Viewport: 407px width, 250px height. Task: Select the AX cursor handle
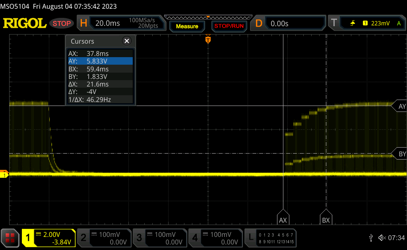coord(283,219)
